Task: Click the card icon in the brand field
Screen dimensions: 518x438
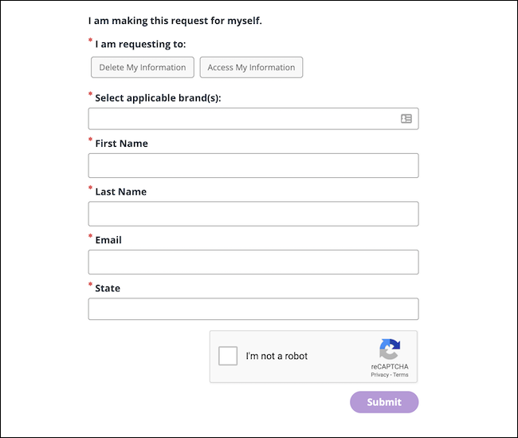Action: click(x=406, y=119)
